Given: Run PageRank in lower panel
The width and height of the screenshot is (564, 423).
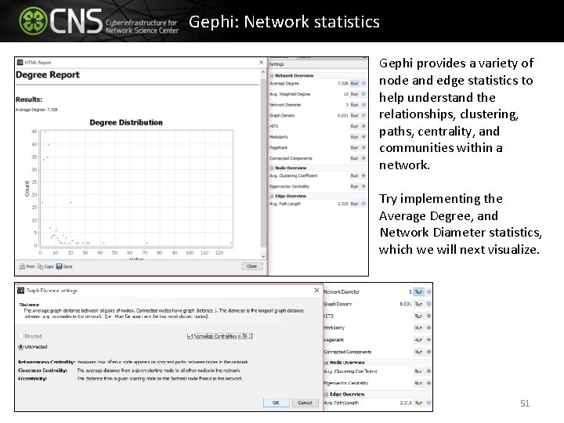Looking at the screenshot, I should [x=418, y=339].
